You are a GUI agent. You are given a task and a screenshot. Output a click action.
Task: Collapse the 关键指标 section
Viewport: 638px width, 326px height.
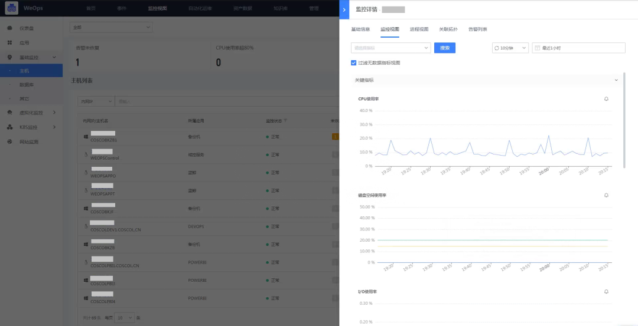(x=616, y=80)
